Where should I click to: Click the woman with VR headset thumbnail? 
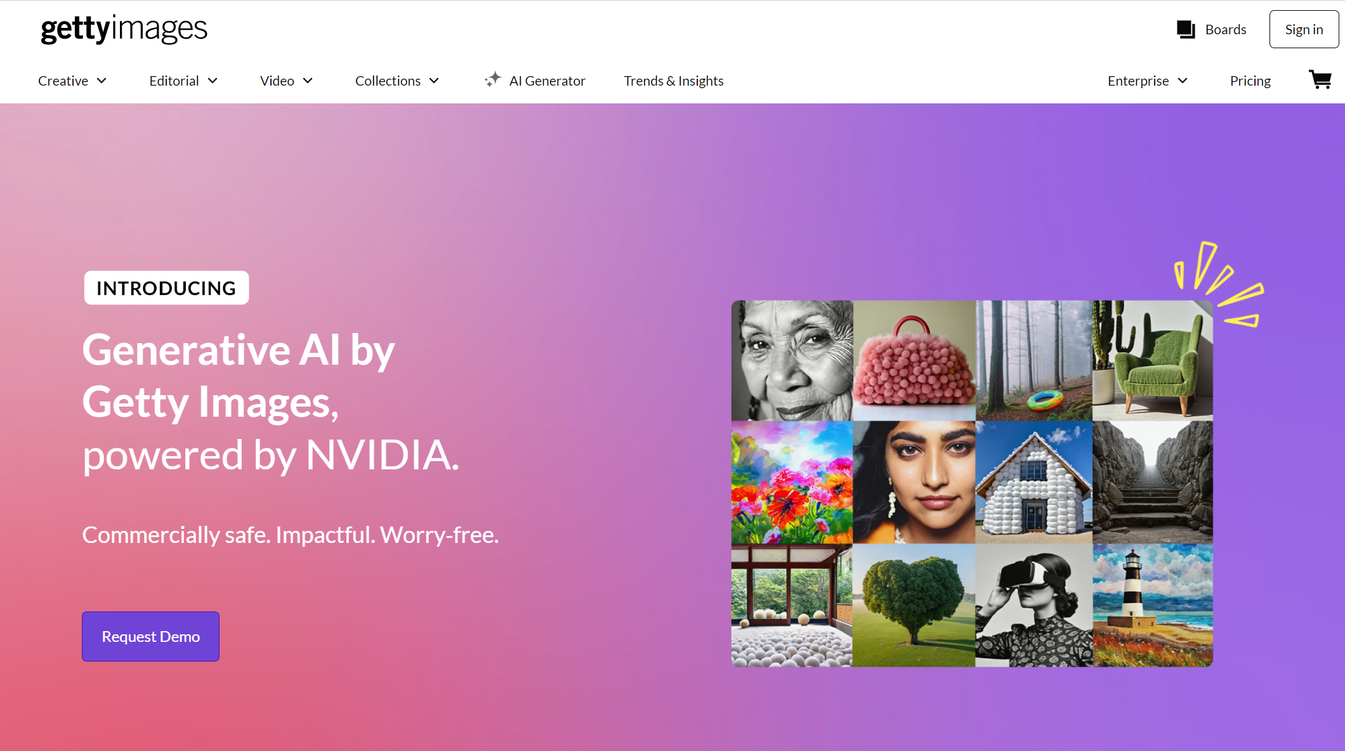point(1033,604)
